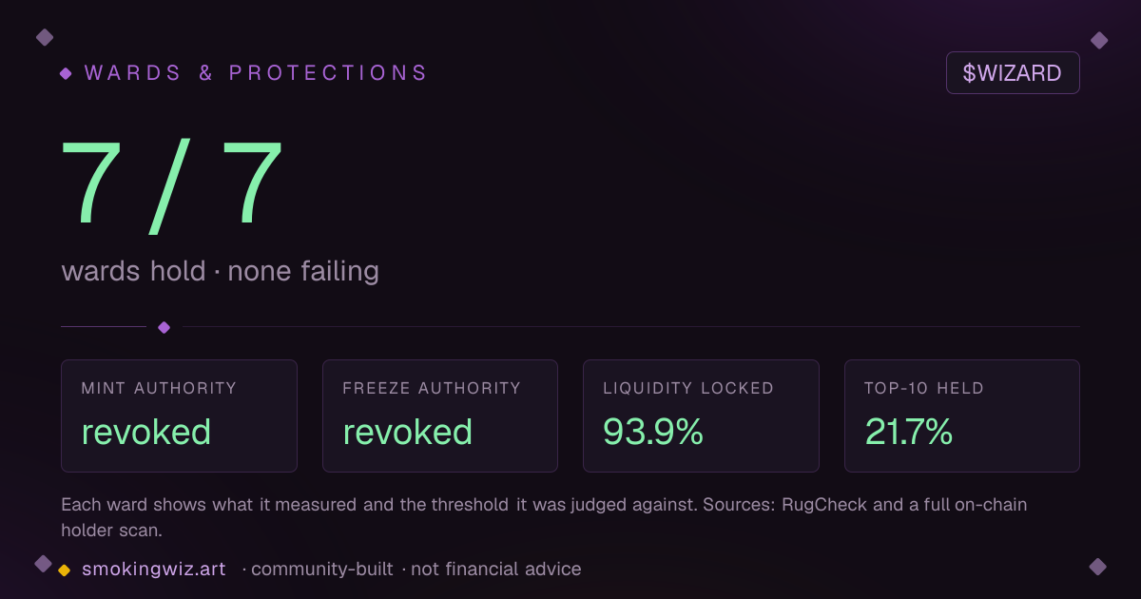Open the smokingwiz.art link
This screenshot has width=1141, height=599.
tap(154, 569)
